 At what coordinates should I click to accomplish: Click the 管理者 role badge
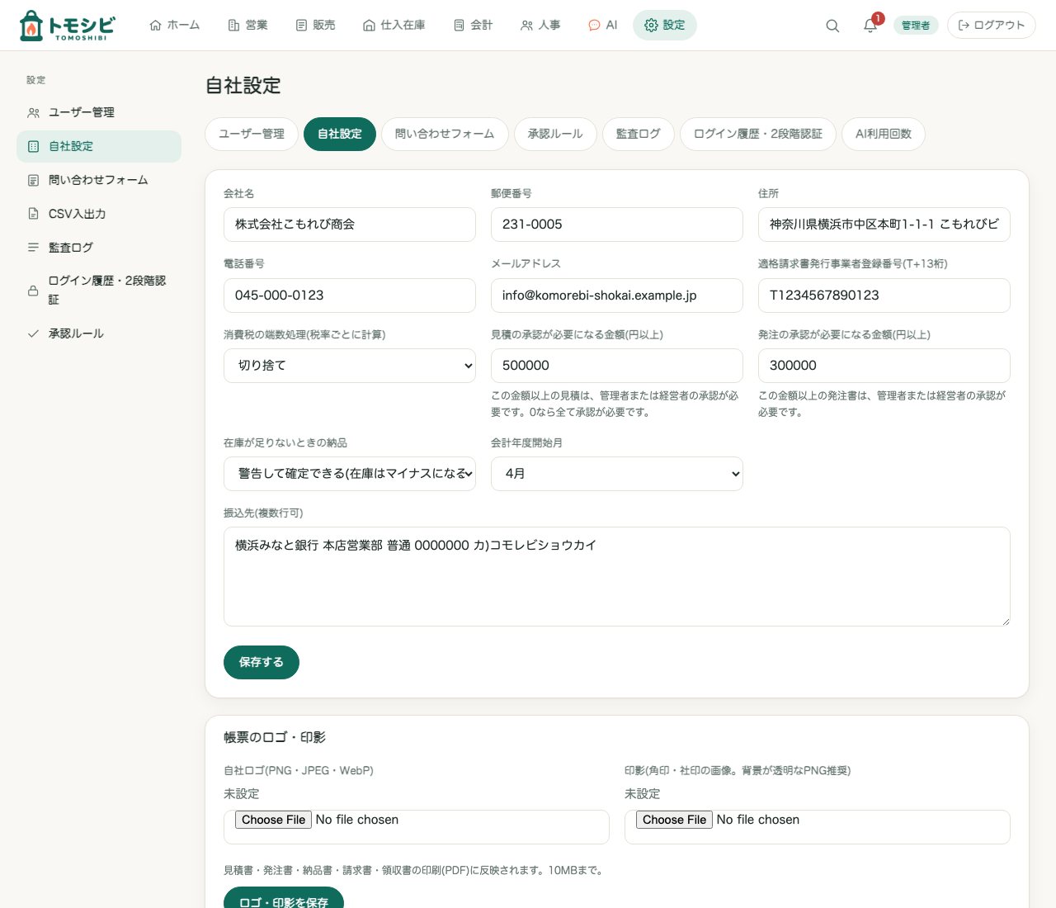point(916,26)
